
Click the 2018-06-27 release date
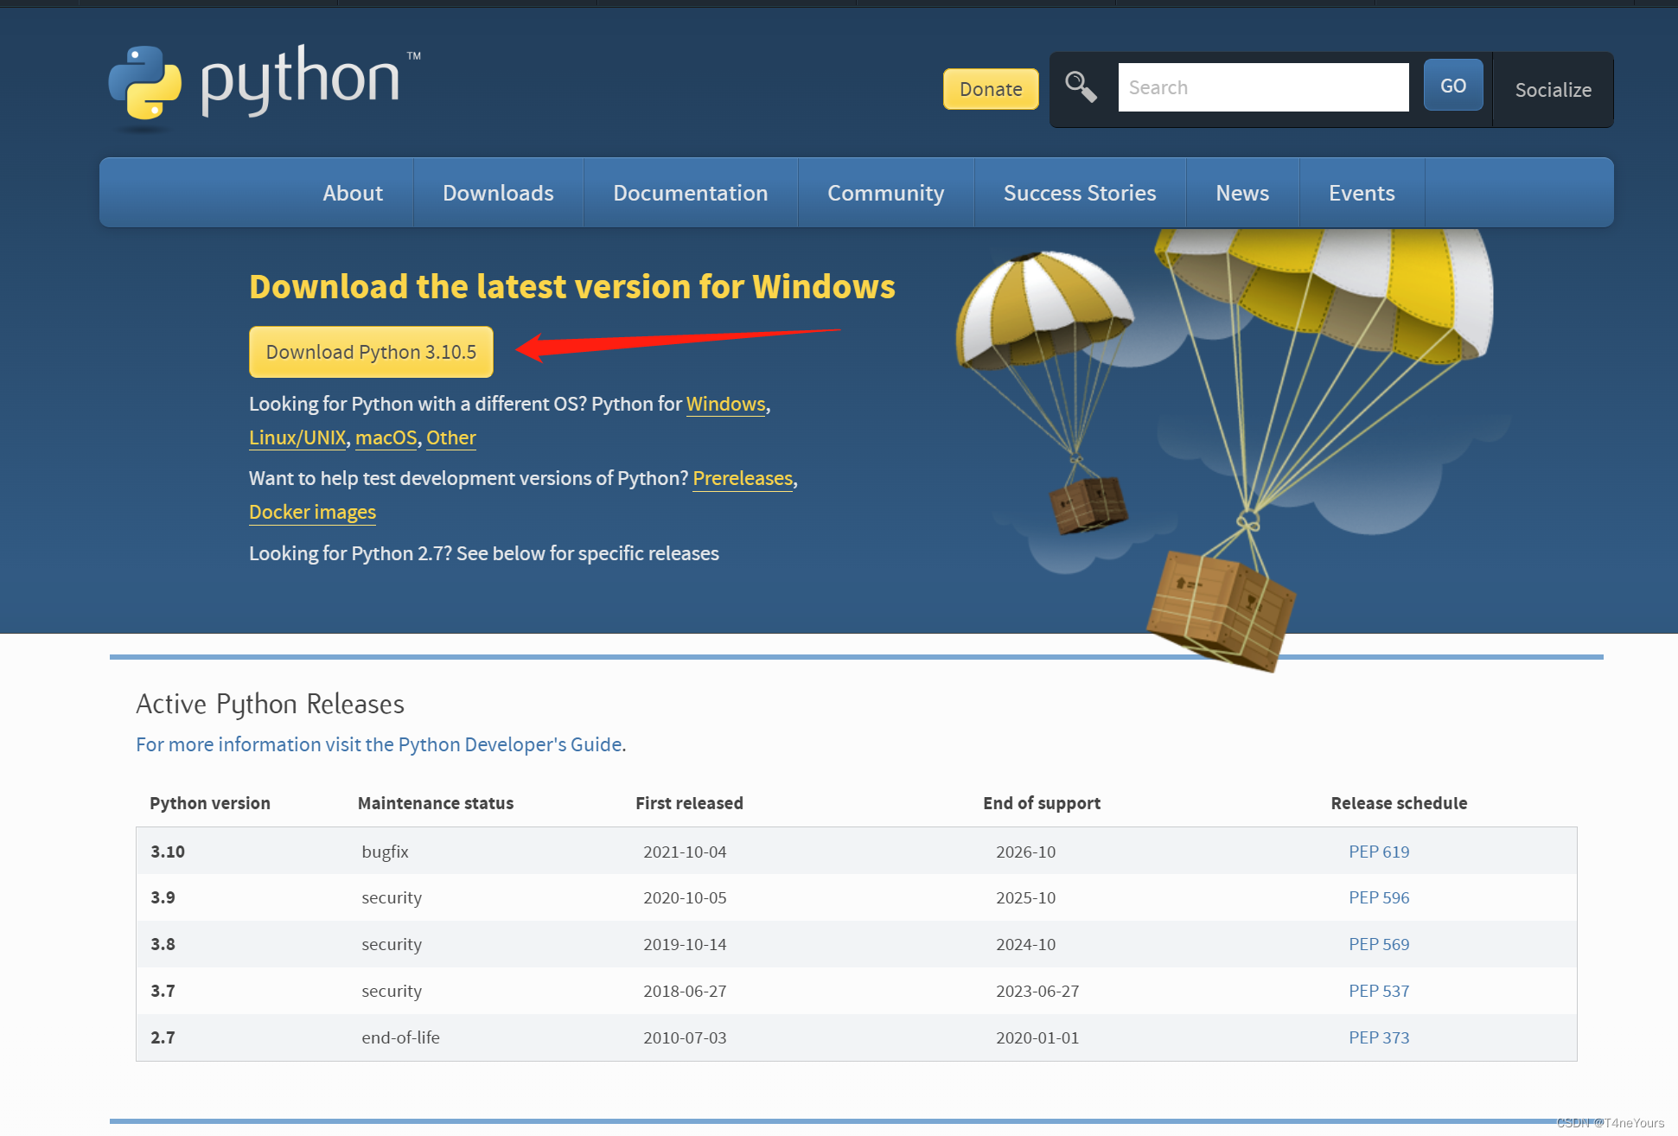685,991
